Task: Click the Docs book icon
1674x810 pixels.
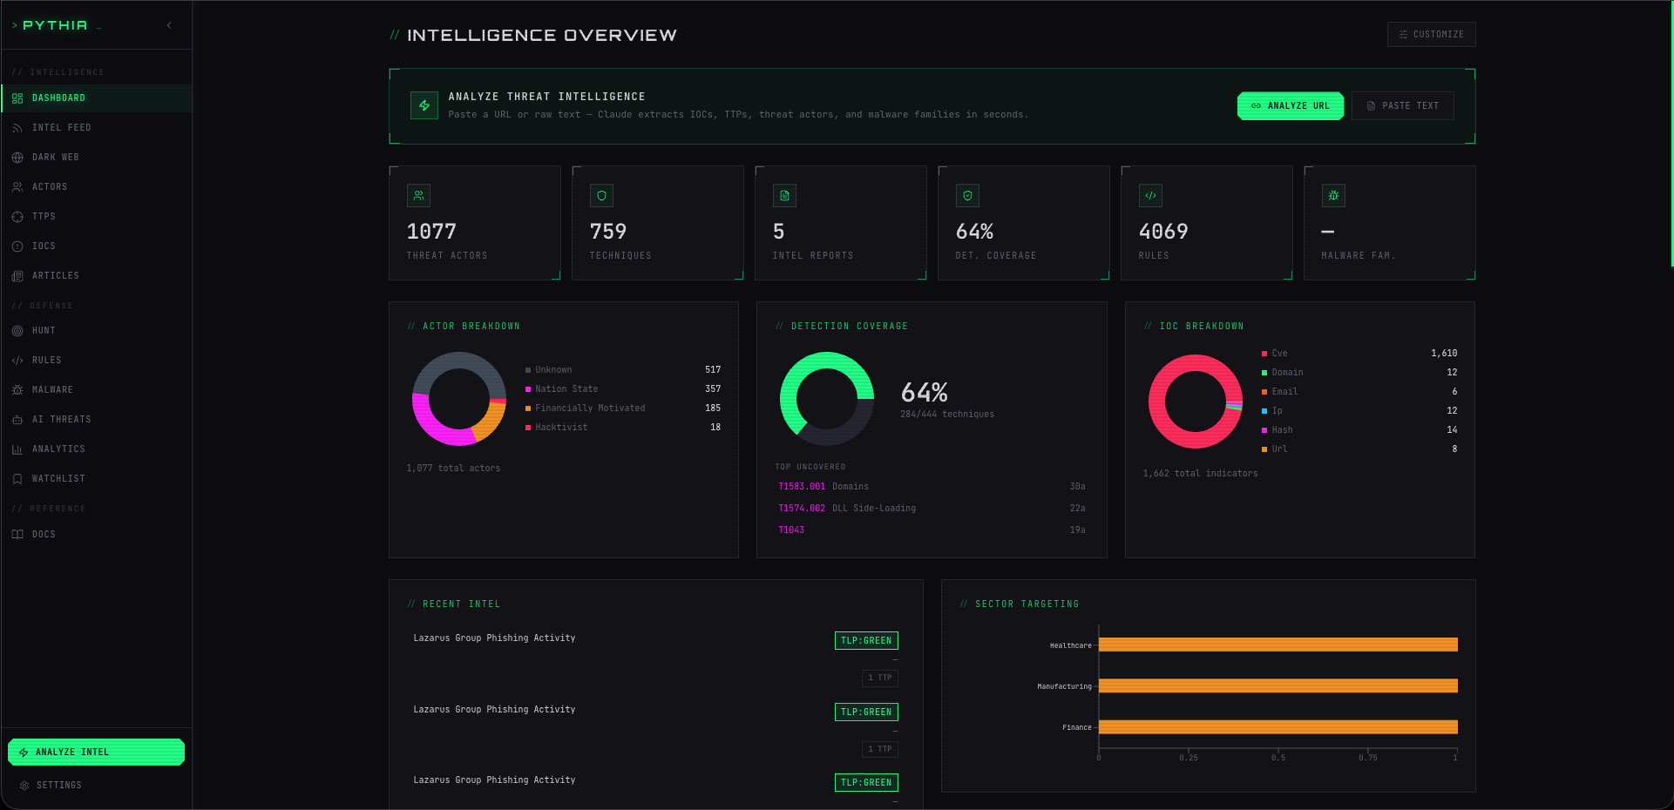Action: 17,535
